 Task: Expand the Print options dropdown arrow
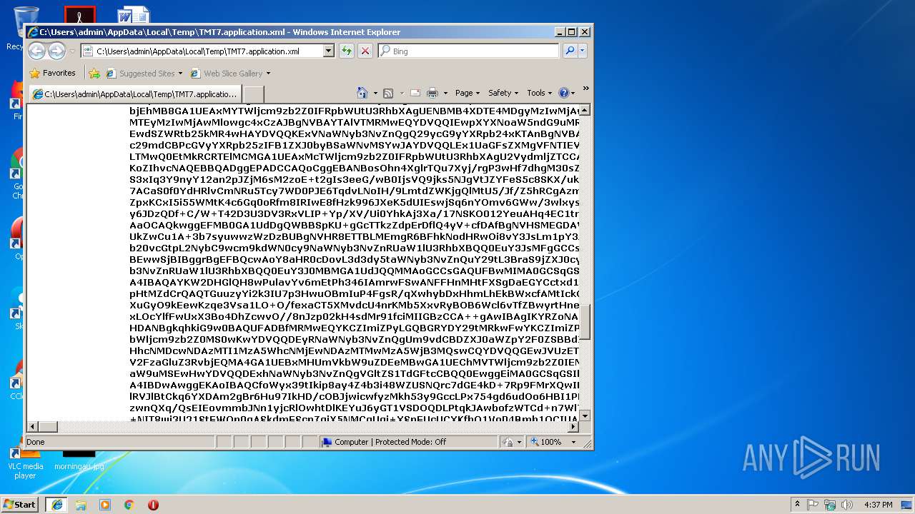(445, 93)
